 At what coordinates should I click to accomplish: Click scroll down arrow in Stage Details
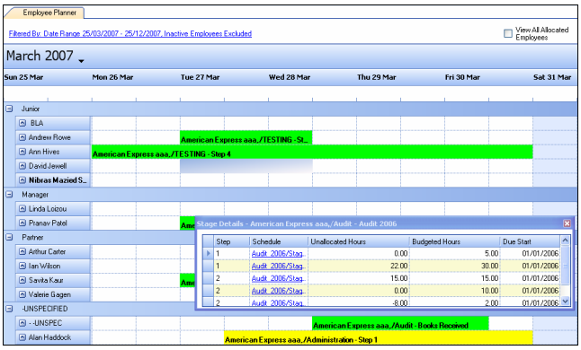coord(565,302)
